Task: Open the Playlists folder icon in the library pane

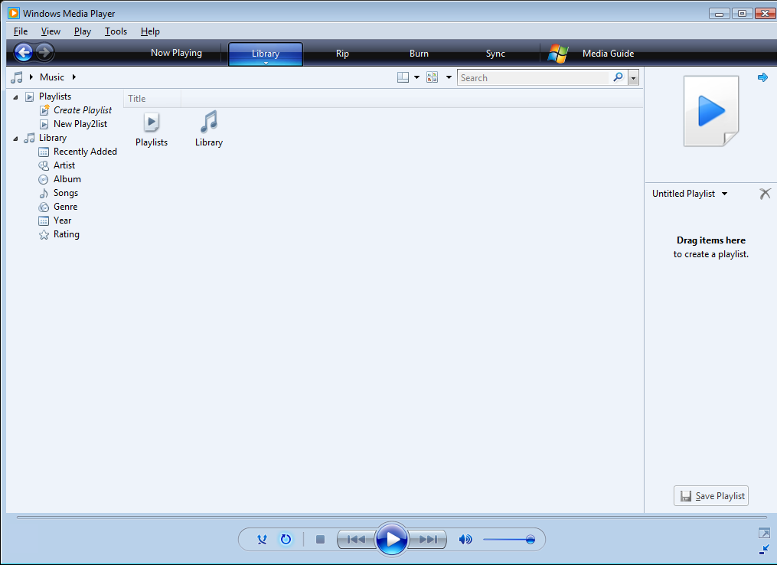Action: coord(151,122)
